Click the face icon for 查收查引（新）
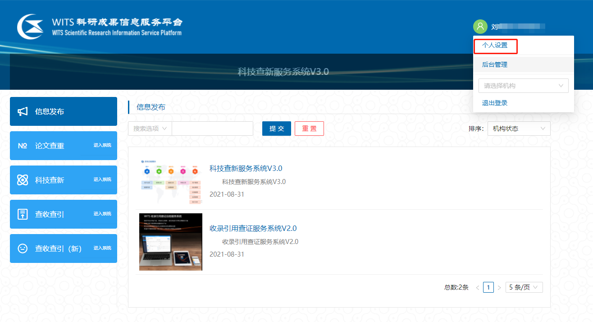The image size is (593, 322). (x=23, y=248)
